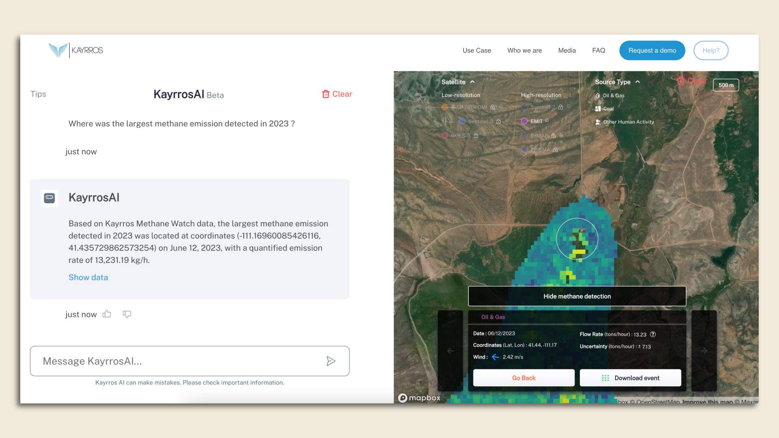Screen dimensions: 779x438
Task: Click the Flow Rate help question mark icon
Action: (653, 335)
